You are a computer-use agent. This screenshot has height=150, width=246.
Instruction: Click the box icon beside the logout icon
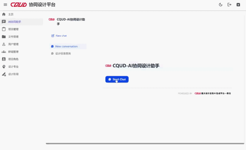coord(238,5)
